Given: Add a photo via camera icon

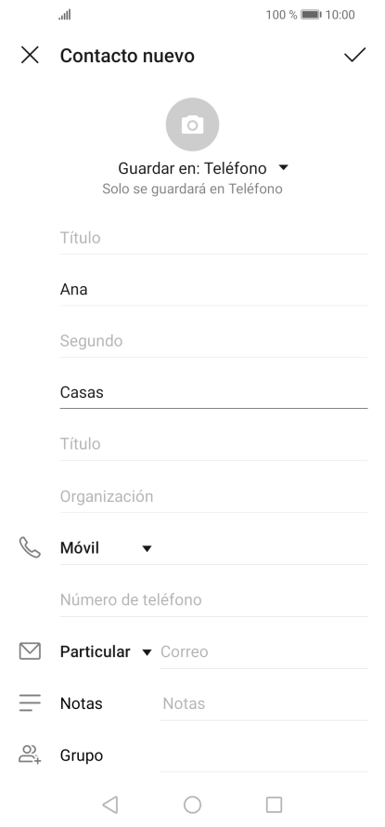Looking at the screenshot, I should tap(192, 125).
